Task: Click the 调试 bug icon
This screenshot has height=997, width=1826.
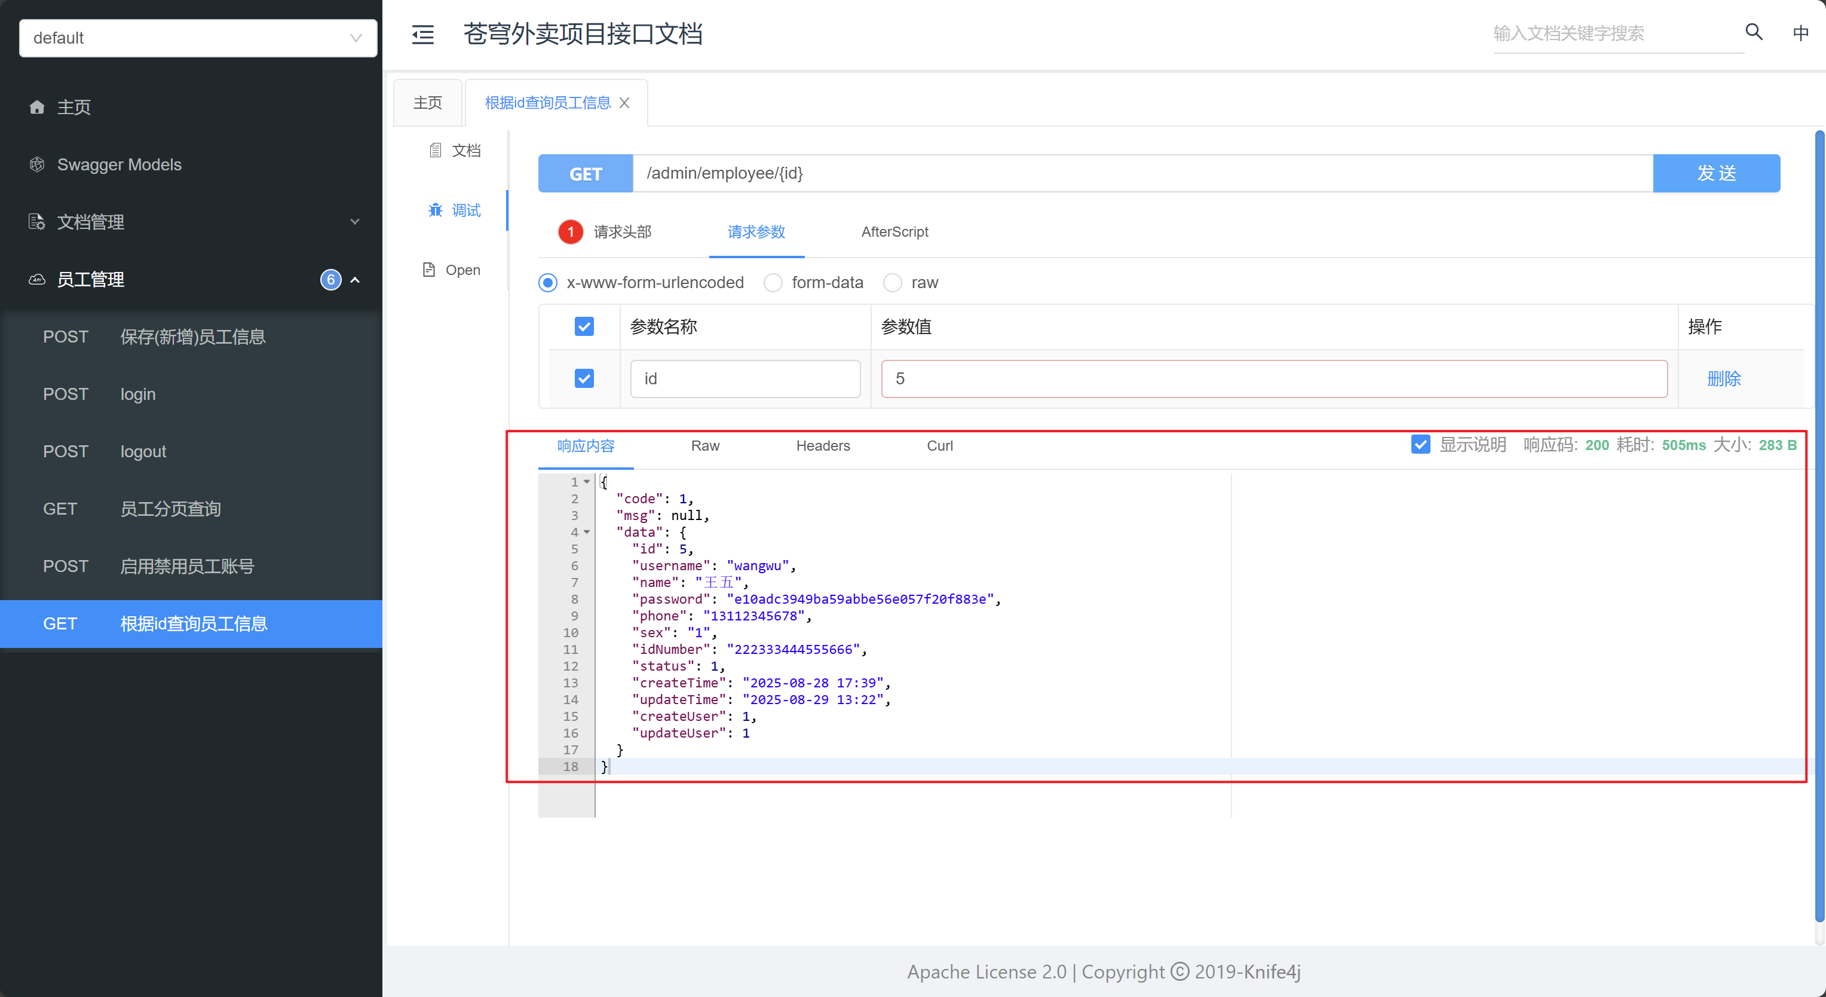Action: 435,210
